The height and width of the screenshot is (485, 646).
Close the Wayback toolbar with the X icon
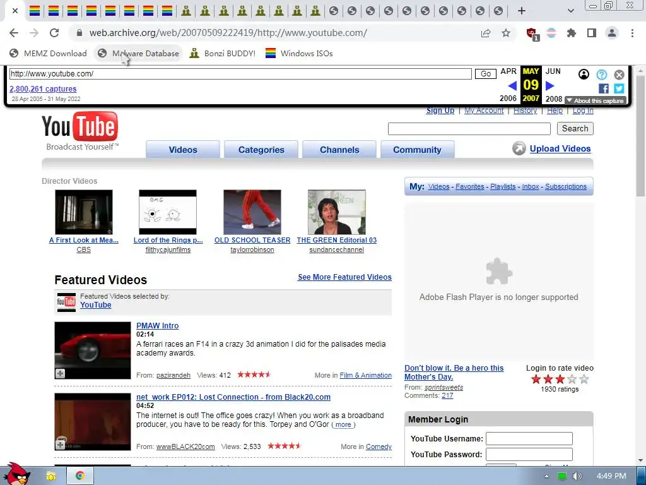click(620, 75)
